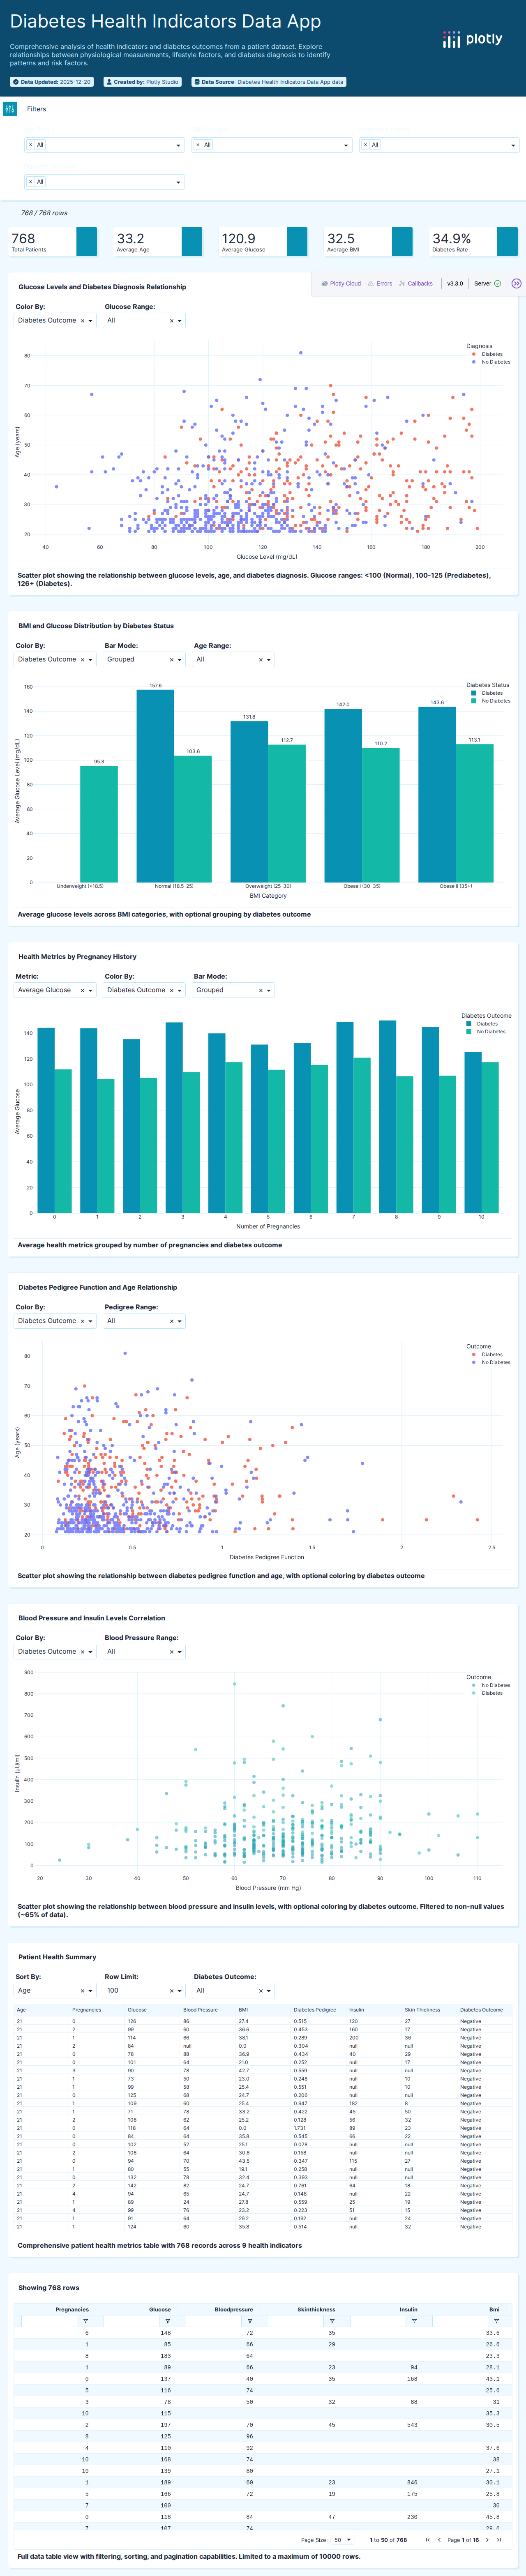This screenshot has width=526, height=2576.
Task: Open filter funnel for Bloodpressure column
Action: [x=249, y=2321]
